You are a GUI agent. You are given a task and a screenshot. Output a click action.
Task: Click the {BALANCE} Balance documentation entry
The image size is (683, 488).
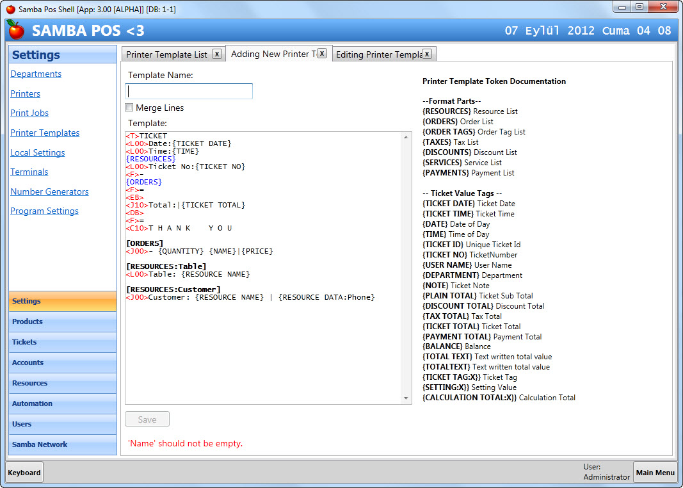(456, 346)
